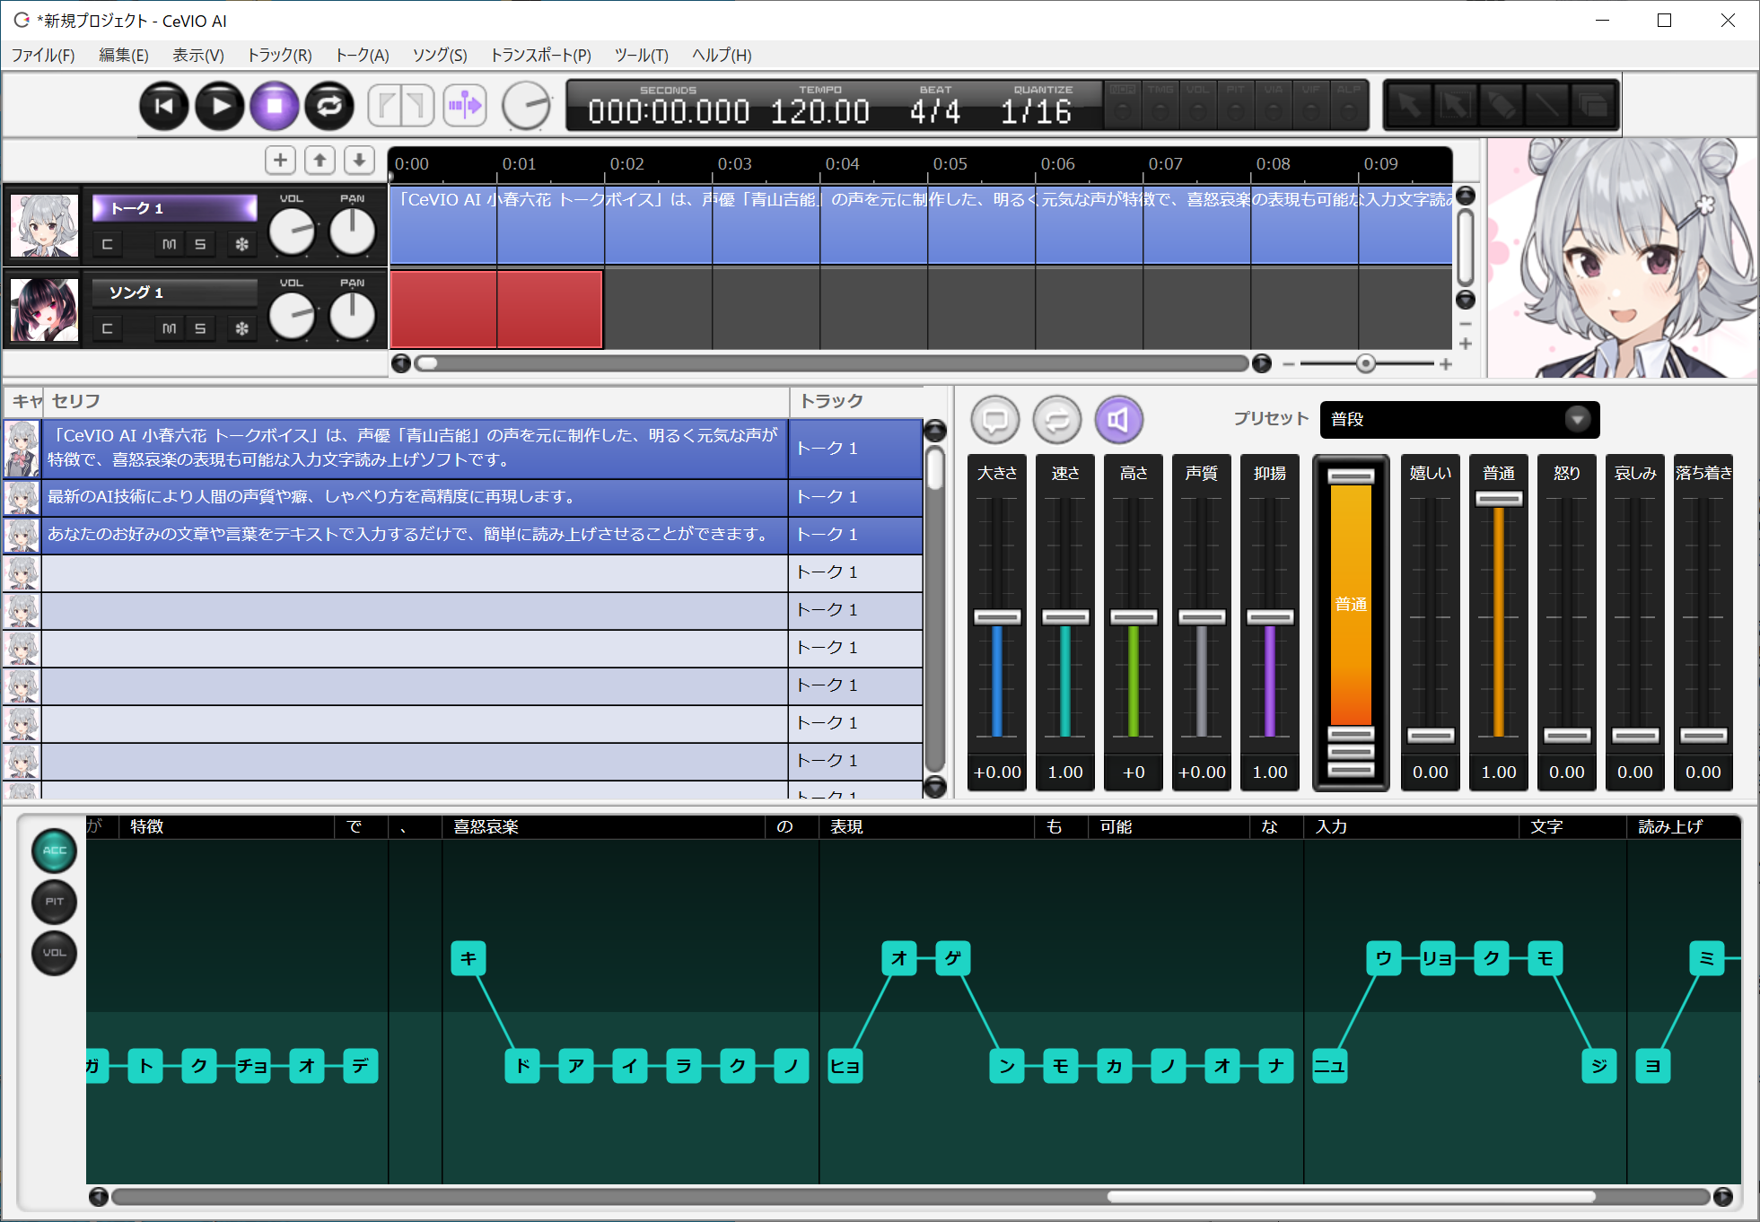The height and width of the screenshot is (1222, 1760).
Task: Open the トーク(A) menu
Action: click(362, 56)
